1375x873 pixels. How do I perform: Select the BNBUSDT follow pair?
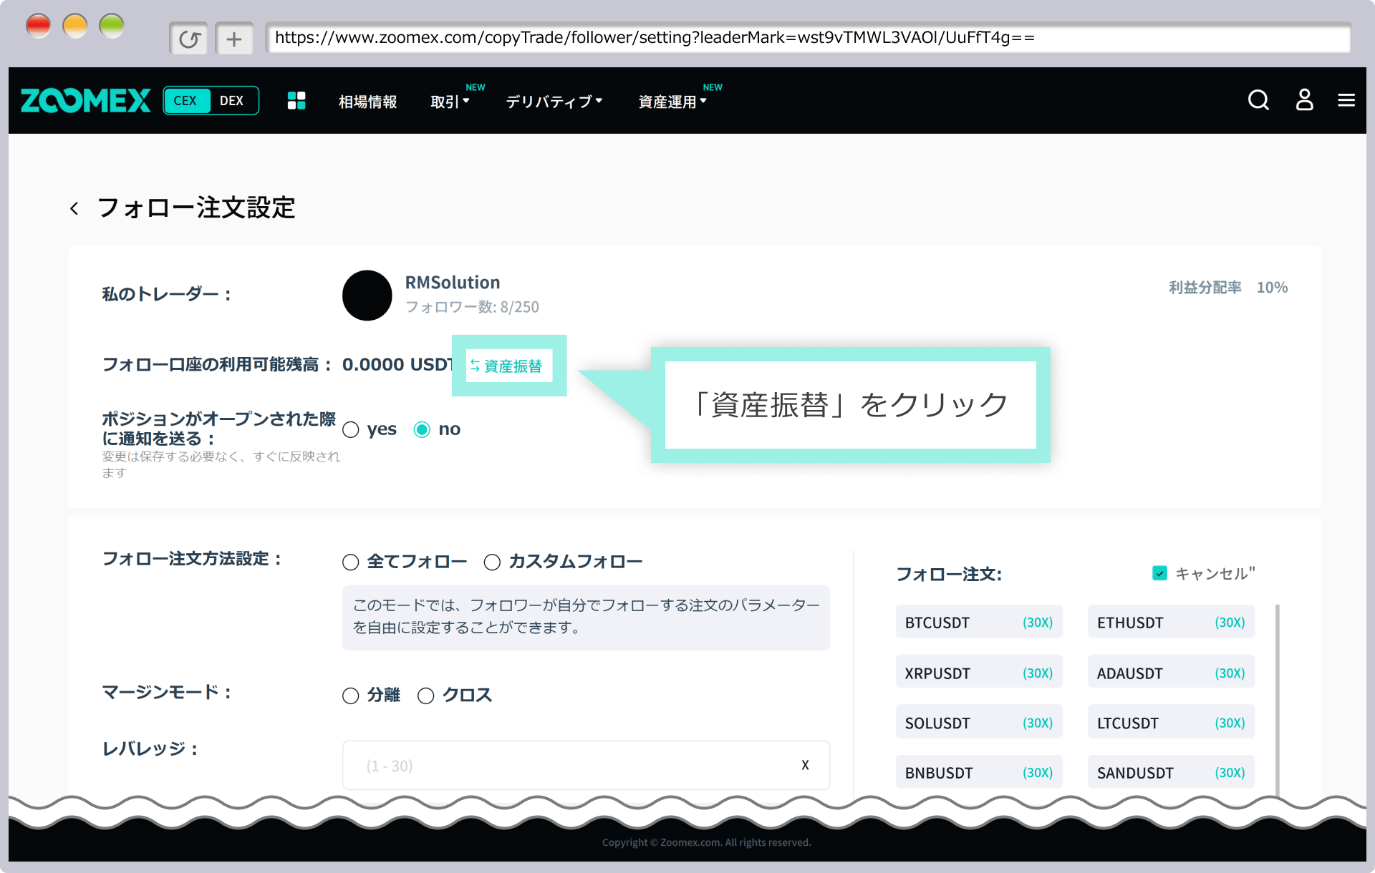pyautogui.click(x=978, y=772)
